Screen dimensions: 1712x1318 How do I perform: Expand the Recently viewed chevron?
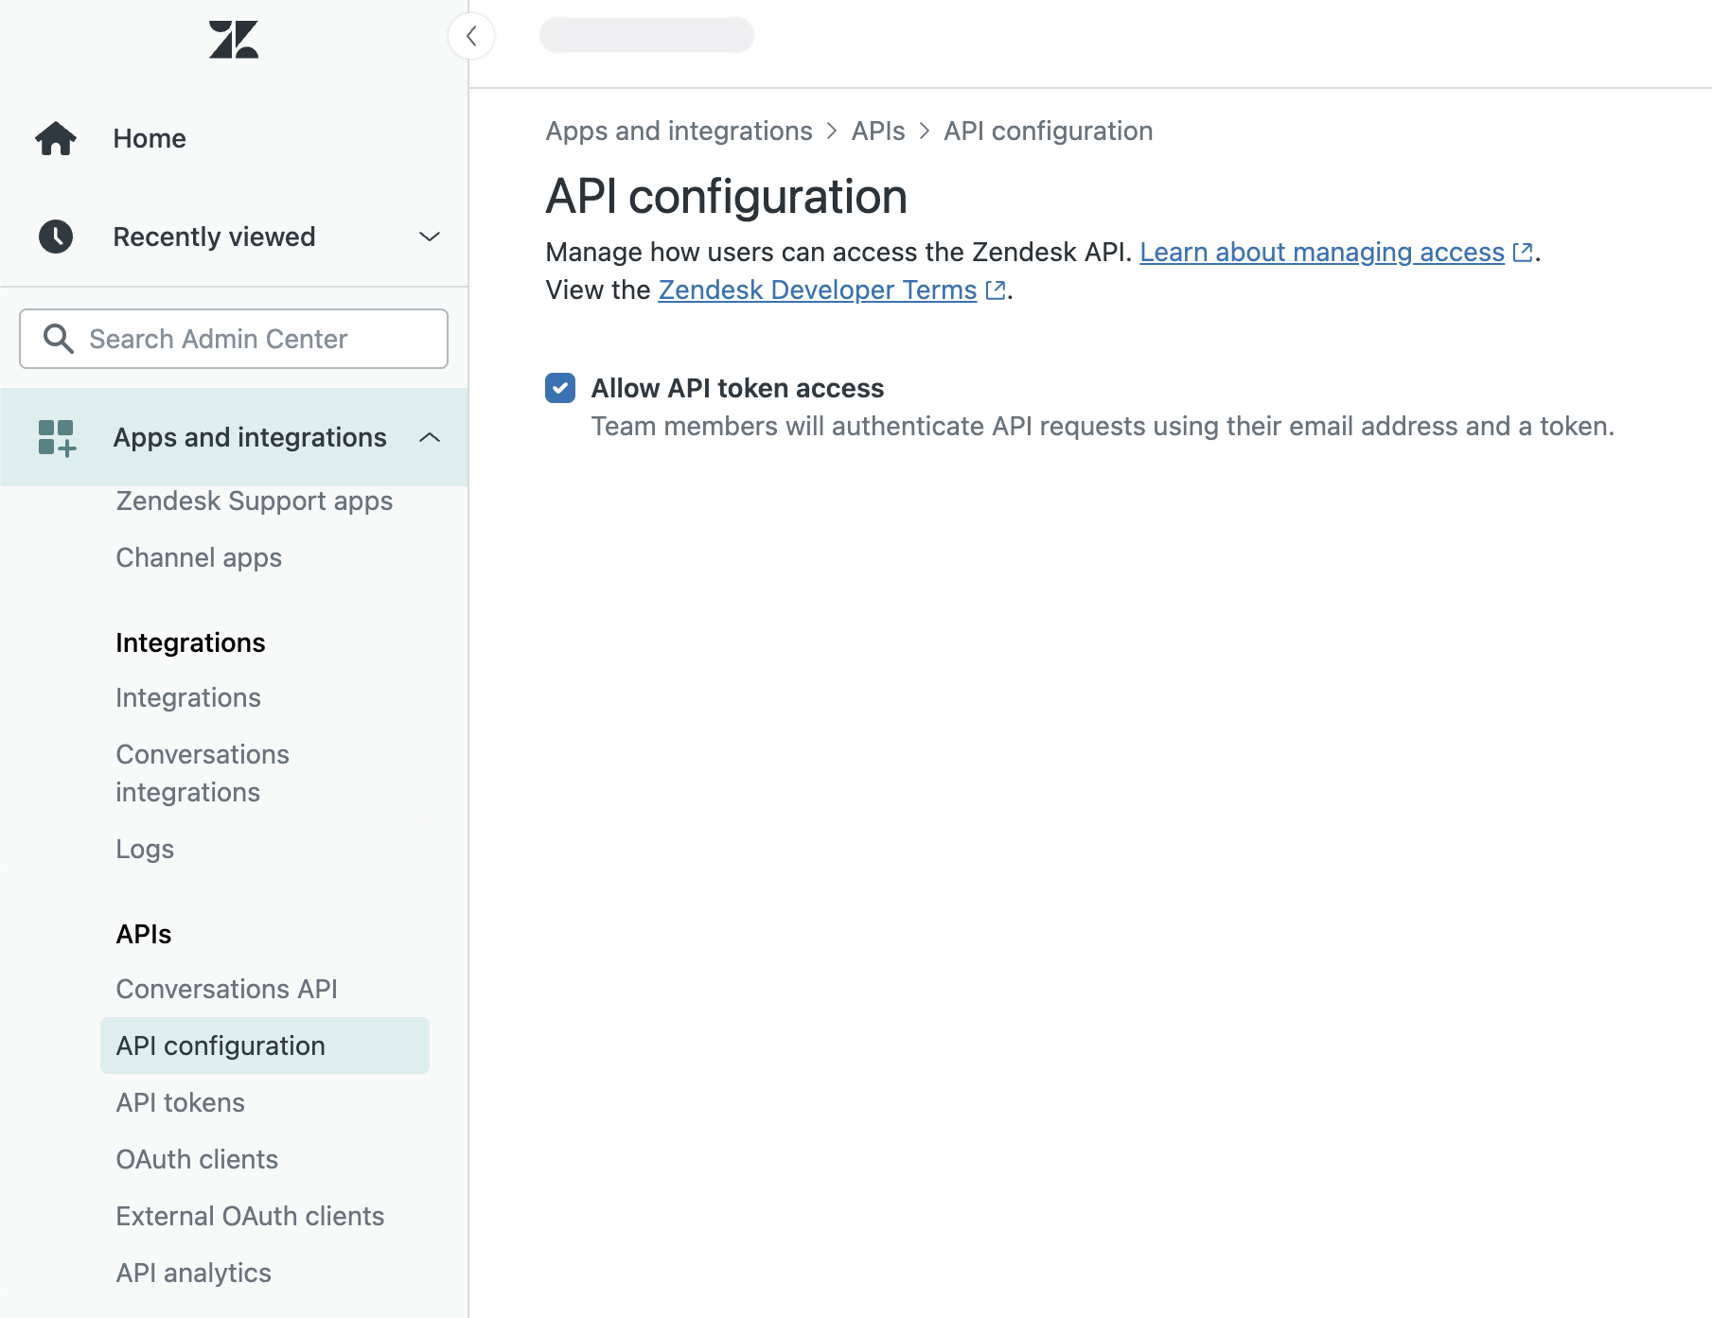430,237
